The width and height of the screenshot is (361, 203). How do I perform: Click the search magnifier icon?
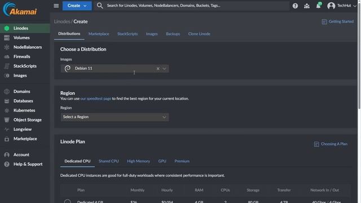[x=100, y=6]
